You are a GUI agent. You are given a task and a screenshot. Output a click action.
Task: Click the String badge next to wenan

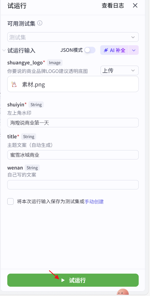tap(32, 167)
